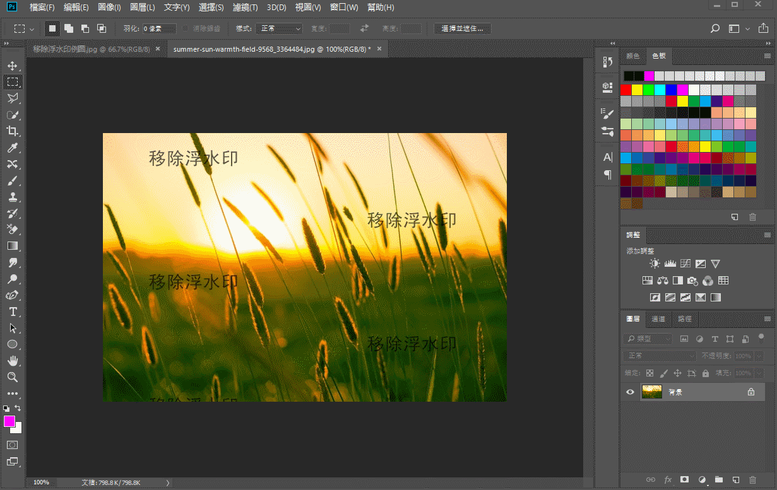Add a Color Balance adjustment
The width and height of the screenshot is (777, 490).
coord(662,281)
